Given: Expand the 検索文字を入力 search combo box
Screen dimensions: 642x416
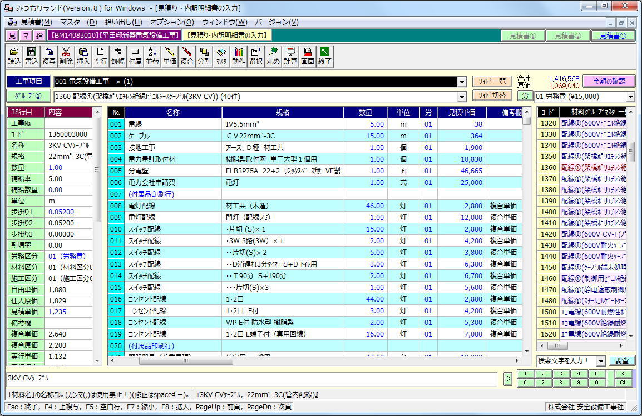Looking at the screenshot, I should 600,361.
